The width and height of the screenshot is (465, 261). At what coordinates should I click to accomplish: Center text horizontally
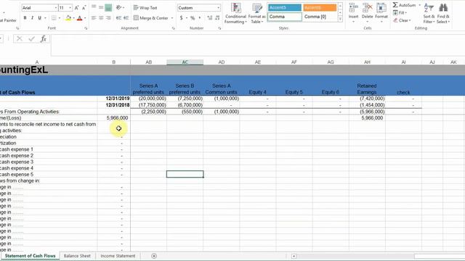(101, 18)
